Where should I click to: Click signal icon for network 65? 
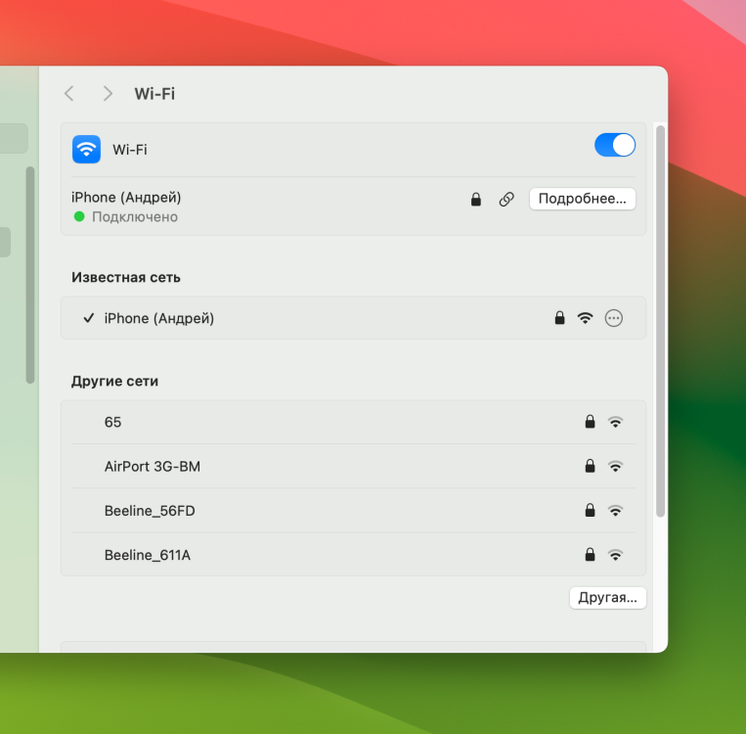click(615, 422)
